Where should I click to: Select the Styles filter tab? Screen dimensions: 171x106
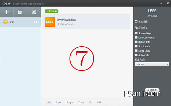(x=58, y=102)
